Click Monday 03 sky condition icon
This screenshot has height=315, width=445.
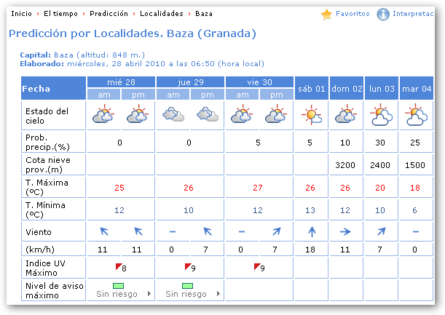[381, 115]
